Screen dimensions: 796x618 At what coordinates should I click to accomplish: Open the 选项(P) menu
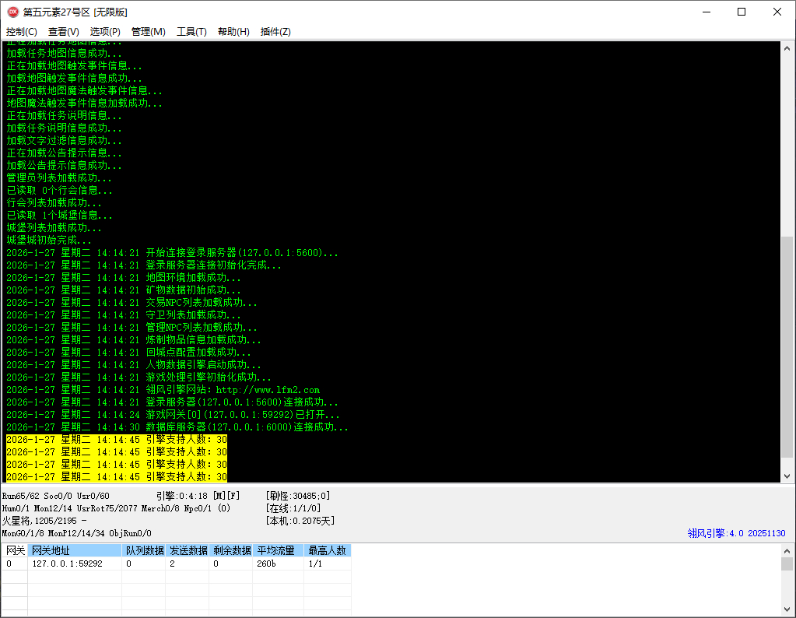click(105, 32)
